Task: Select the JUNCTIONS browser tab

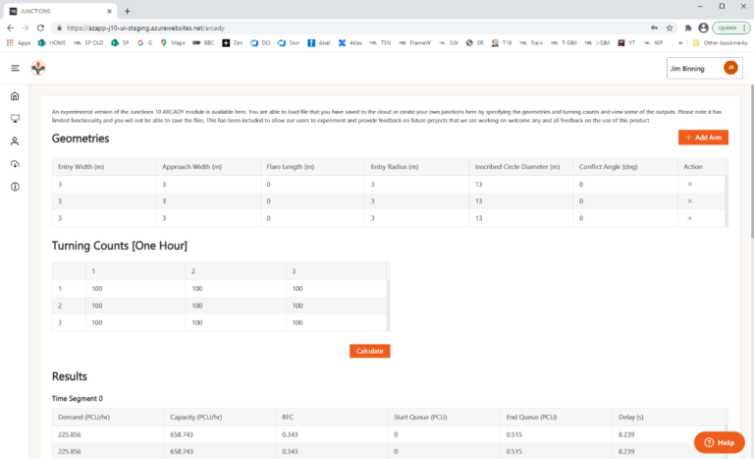Action: coord(59,10)
